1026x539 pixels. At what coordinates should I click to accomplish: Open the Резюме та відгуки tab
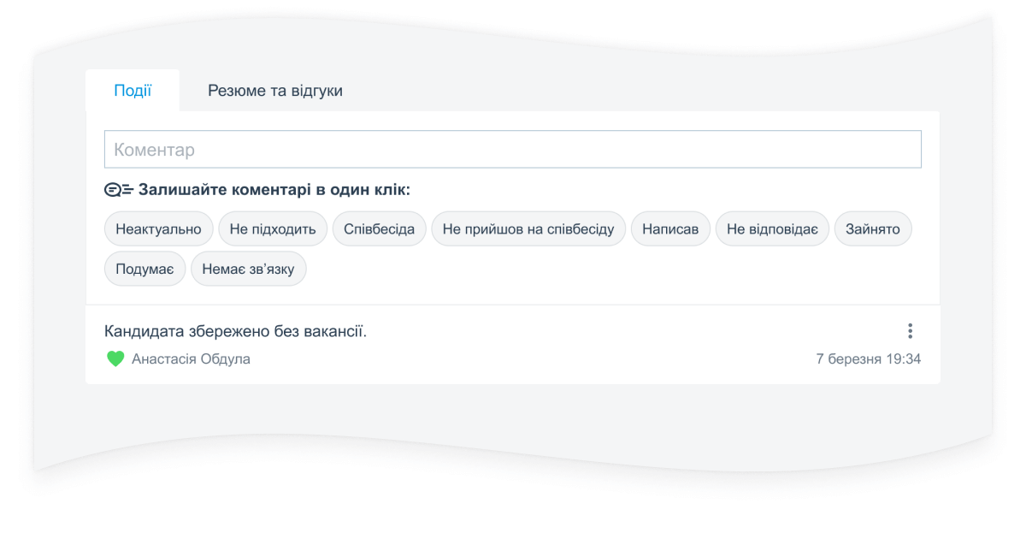274,91
